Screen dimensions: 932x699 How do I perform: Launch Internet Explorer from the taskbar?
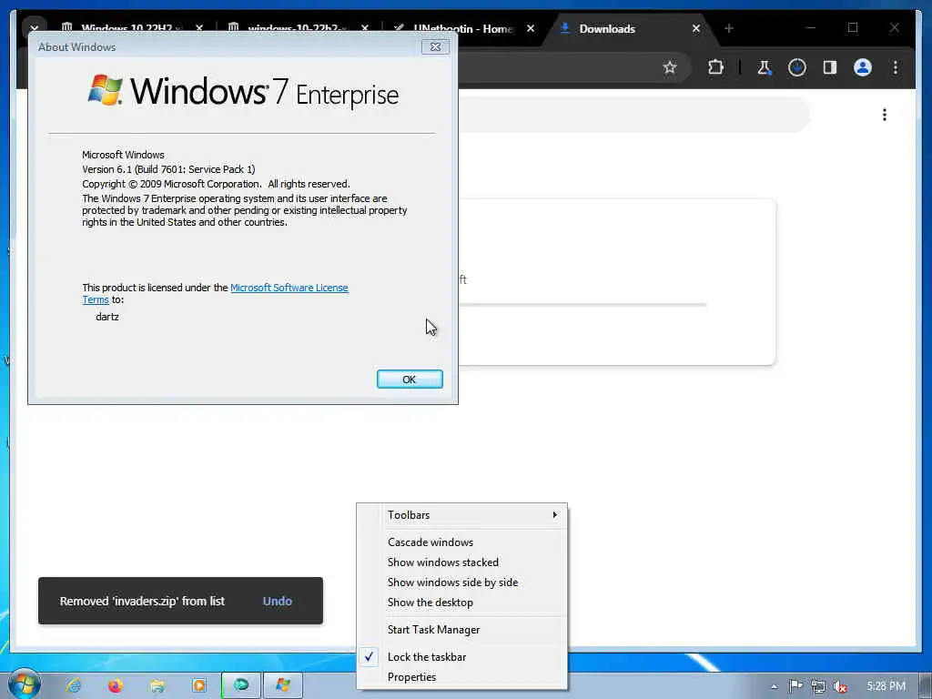[x=74, y=685]
